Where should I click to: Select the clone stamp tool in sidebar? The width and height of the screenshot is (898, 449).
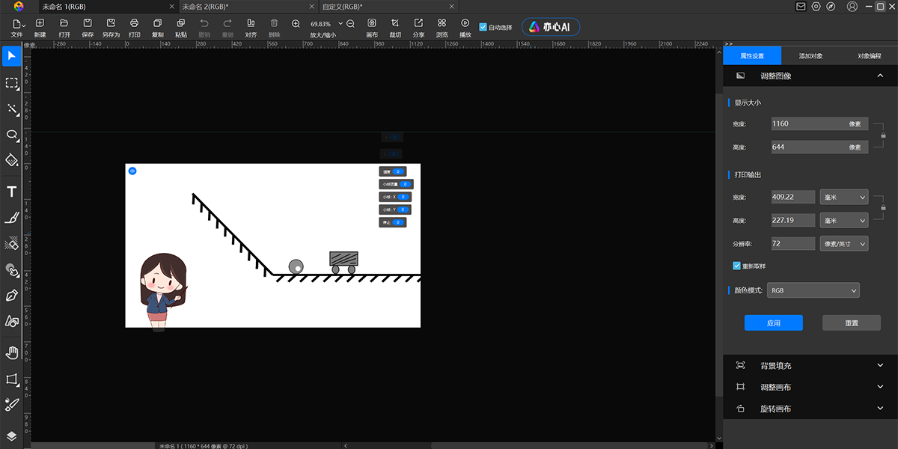[x=11, y=270]
